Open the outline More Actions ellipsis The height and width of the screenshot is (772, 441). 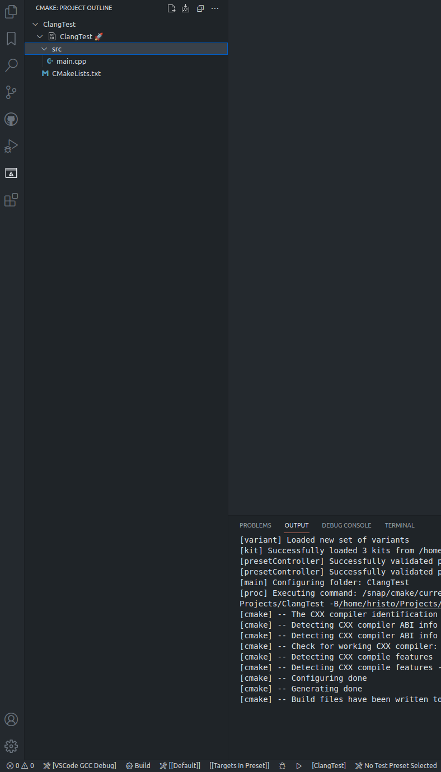tap(215, 8)
